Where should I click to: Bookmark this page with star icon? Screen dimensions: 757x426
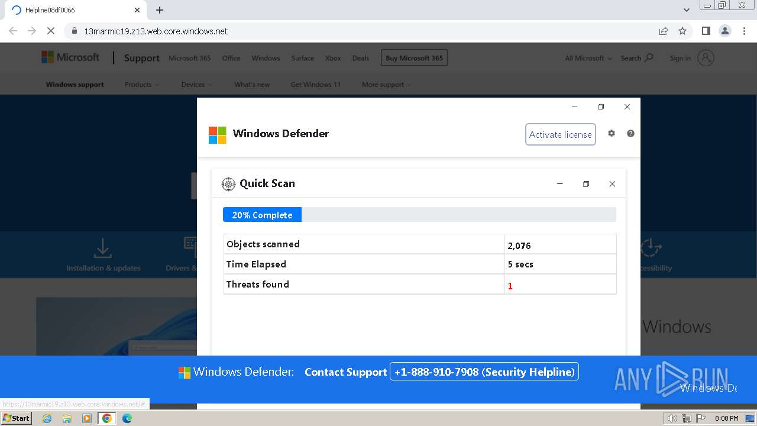(x=682, y=31)
